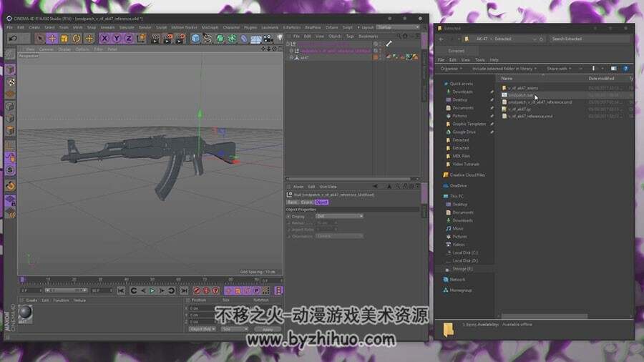Select the material thumbnail in Material Manager
The width and height of the screenshot is (644, 362).
[x=26, y=313]
